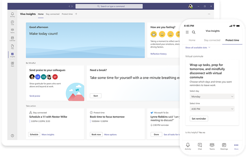The width and height of the screenshot is (246, 159).
Task: Switch to the Stay connected tab
Action: click(52, 14)
